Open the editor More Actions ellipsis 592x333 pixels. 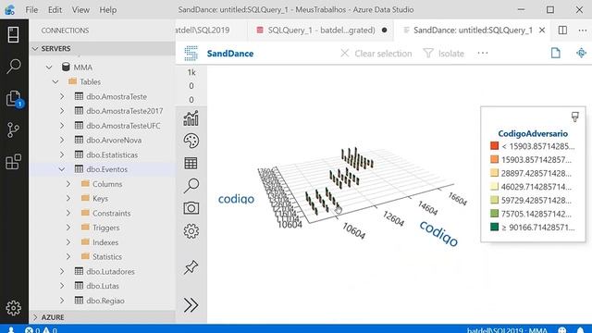click(x=583, y=31)
